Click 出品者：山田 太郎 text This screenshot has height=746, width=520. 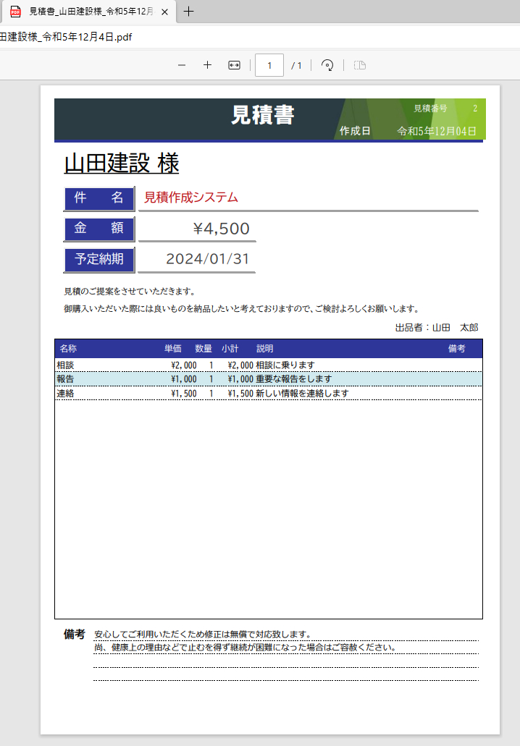tap(437, 327)
